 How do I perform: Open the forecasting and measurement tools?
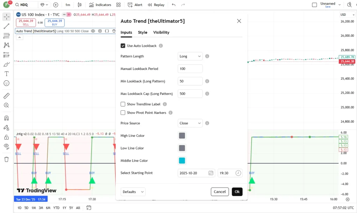pyautogui.click(x=6, y=55)
